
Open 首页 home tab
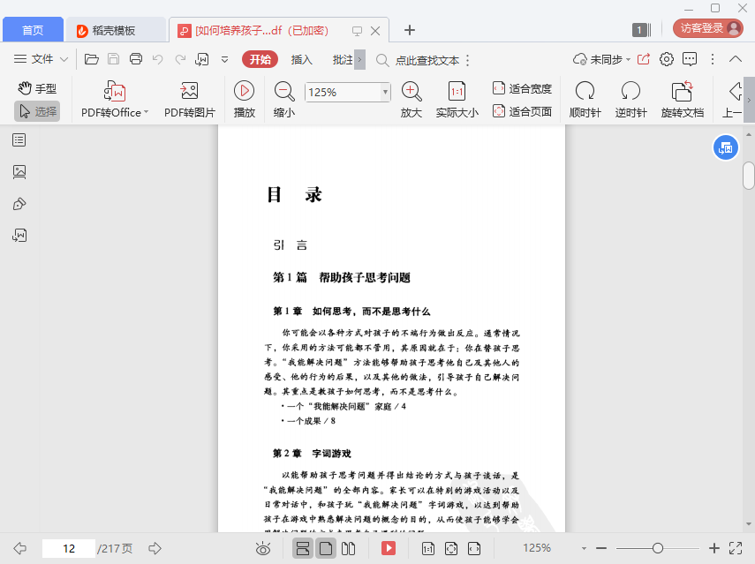(x=33, y=30)
